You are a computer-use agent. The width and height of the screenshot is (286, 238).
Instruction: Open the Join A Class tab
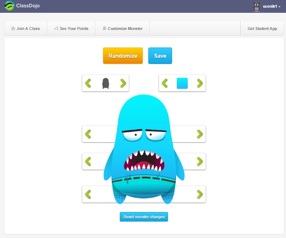pos(26,29)
